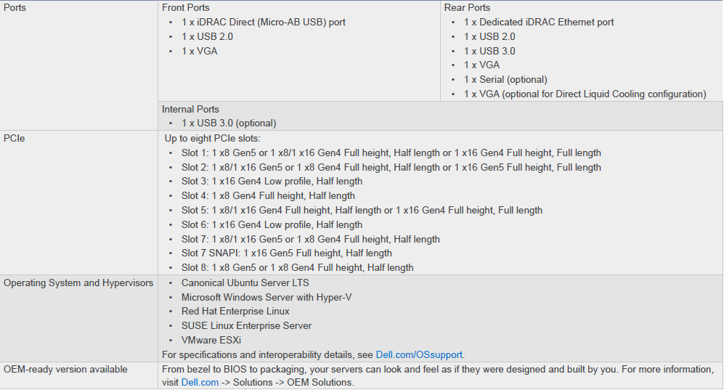The width and height of the screenshot is (724, 390).
Task: Select the Slot 1 PCIe description line
Action: pyautogui.click(x=391, y=153)
